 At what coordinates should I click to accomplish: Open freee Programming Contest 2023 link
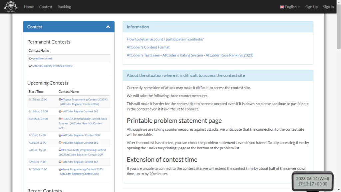pos(81,172)
